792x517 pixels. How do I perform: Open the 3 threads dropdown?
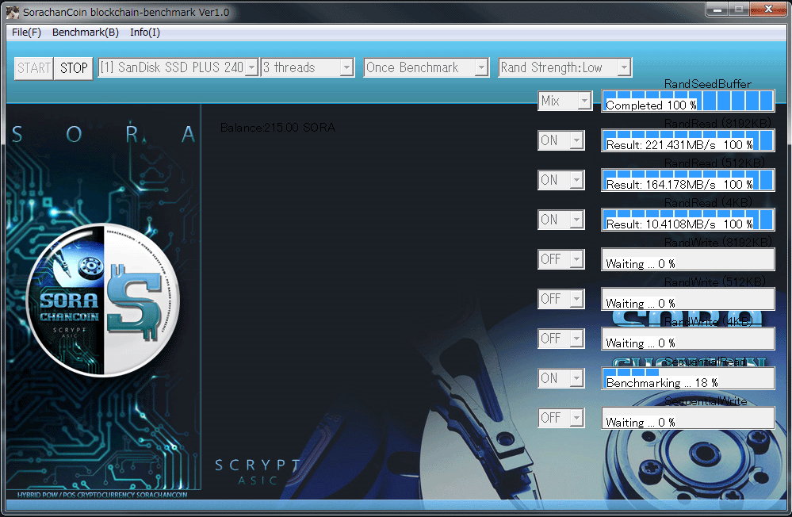307,67
